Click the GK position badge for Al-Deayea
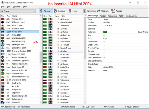The height and width of the screenshot is (109, 149). pos(50,19)
